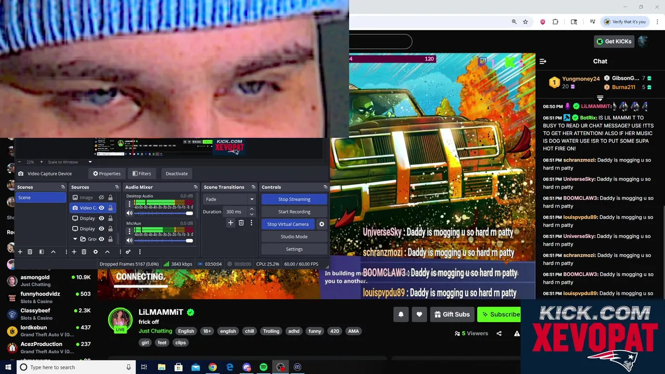Open scene filters icon in Scenes panel
This screenshot has width=665, height=374.
[x=42, y=252]
